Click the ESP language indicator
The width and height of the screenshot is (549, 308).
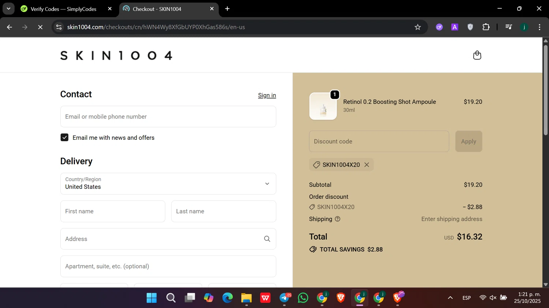[467, 298]
